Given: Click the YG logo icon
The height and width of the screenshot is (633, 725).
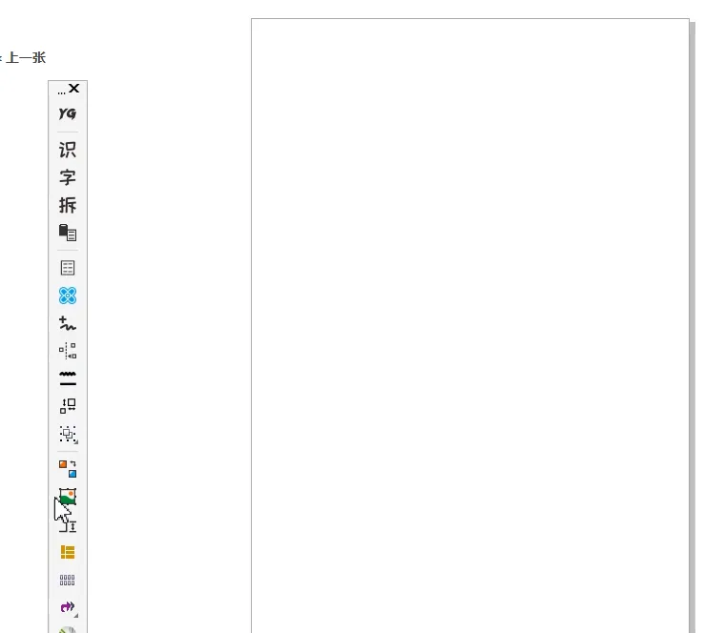Looking at the screenshot, I should [68, 113].
